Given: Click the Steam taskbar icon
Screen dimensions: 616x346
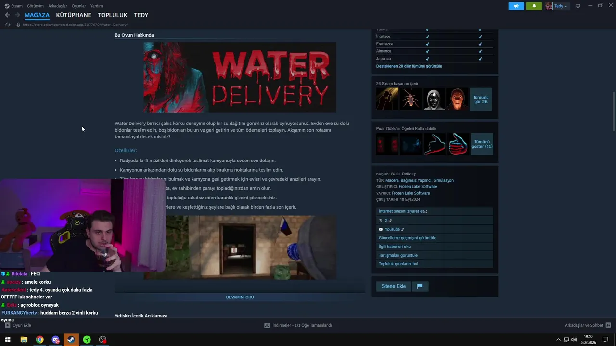Looking at the screenshot, I should pyautogui.click(x=71, y=340).
